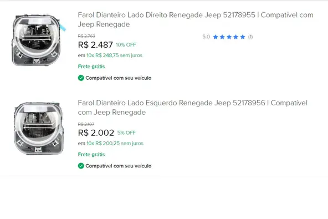Click the 5.0 rating score

pos(206,37)
